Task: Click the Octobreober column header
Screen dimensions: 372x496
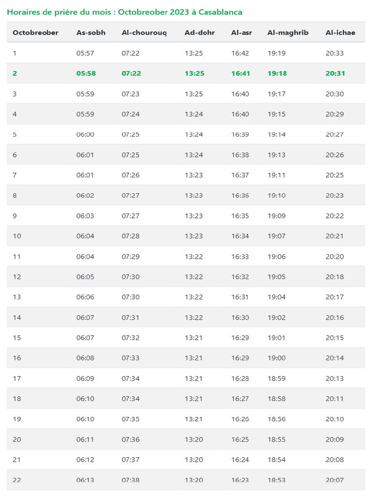Action: 35,32
